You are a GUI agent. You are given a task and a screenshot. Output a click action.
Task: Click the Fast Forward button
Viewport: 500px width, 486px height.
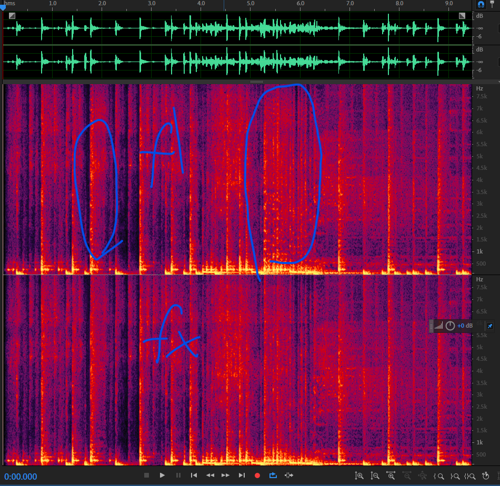click(225, 475)
